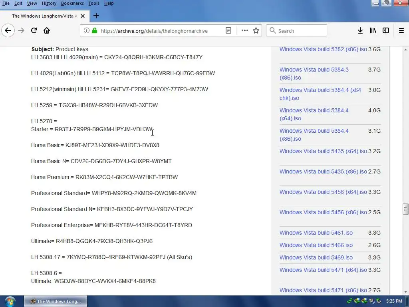The height and width of the screenshot is (307, 409).
Task: Click the Home Basic= KJ89T key line
Action: [x=95, y=145]
